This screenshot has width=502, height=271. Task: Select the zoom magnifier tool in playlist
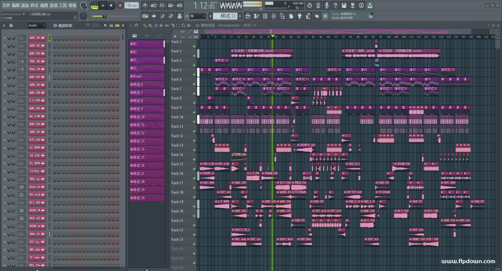click(x=183, y=26)
